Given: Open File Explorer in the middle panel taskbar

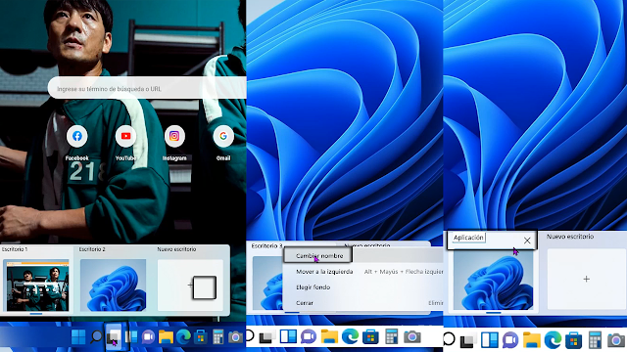Looking at the screenshot, I should pos(329,337).
